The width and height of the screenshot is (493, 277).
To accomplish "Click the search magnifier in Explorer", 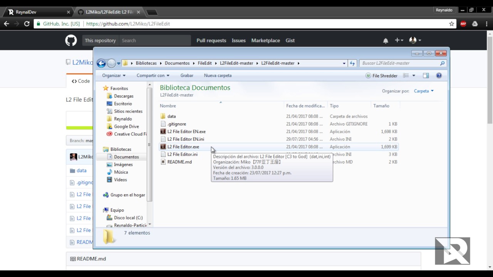I will click(442, 63).
